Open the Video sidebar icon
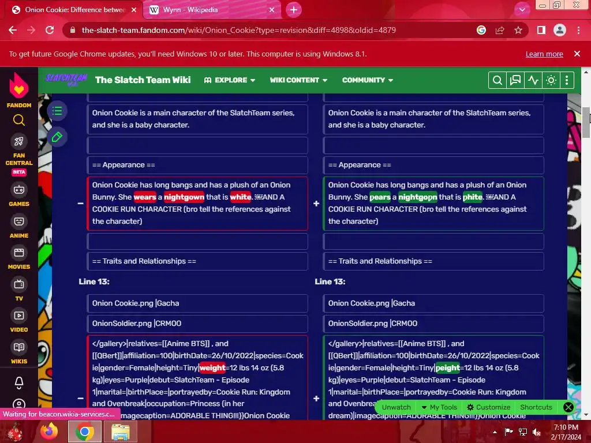 click(x=19, y=316)
